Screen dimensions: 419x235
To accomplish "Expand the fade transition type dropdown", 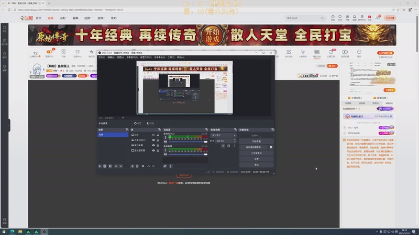I will (224, 135).
